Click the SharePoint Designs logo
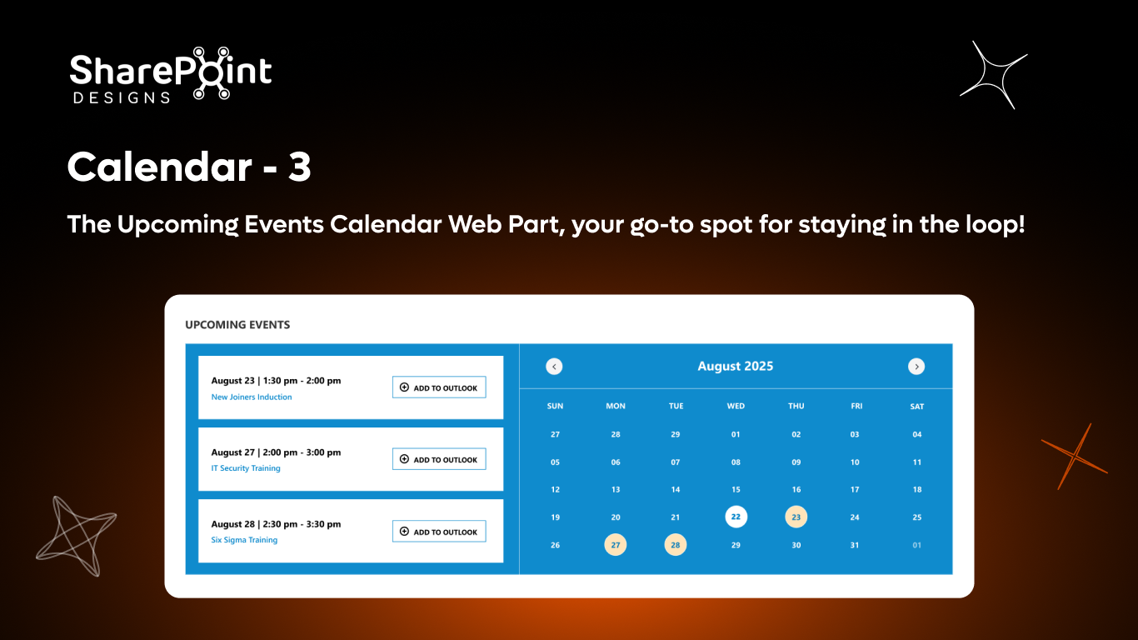 (x=169, y=75)
